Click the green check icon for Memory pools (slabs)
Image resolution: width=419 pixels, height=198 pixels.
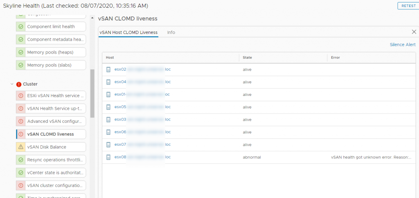(20, 65)
